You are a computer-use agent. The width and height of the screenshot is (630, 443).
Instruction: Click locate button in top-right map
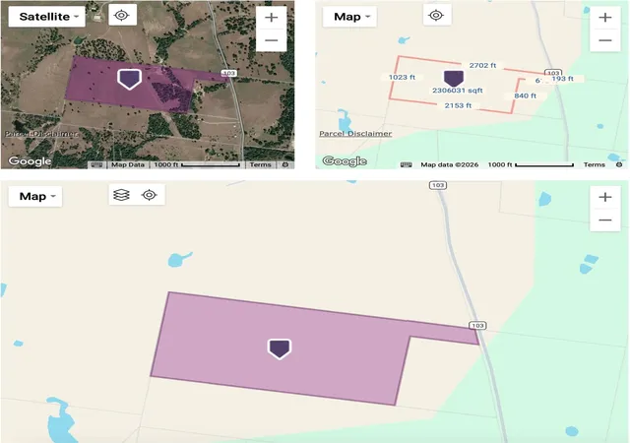[436, 16]
